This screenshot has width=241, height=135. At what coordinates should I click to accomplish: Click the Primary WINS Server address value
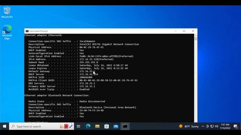click(x=87, y=86)
